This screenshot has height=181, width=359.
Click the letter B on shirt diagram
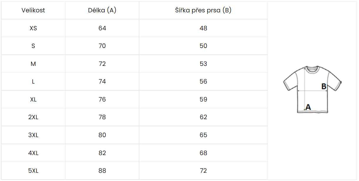pos(324,87)
